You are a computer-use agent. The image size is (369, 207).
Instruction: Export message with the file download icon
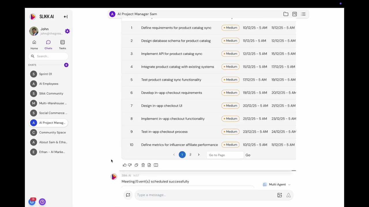click(x=149, y=165)
